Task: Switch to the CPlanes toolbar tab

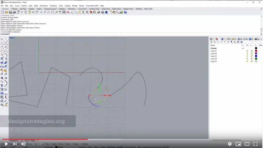Action: pyautogui.click(x=14, y=9)
